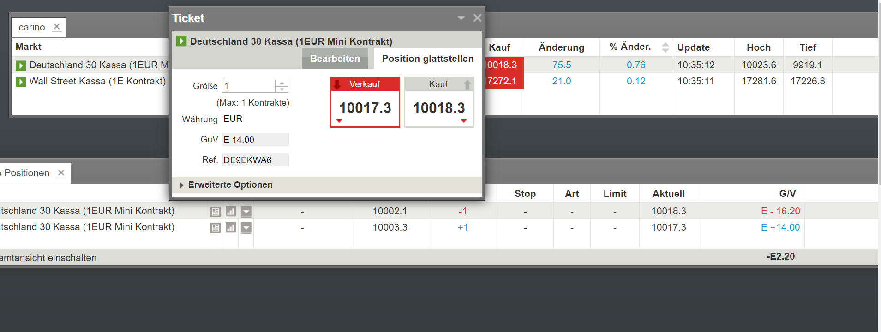Click the Kauf 10018.3 buy button
881x332 pixels.
tap(439, 102)
